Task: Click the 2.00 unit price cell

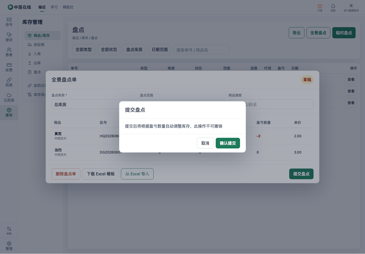Action: 298,136
